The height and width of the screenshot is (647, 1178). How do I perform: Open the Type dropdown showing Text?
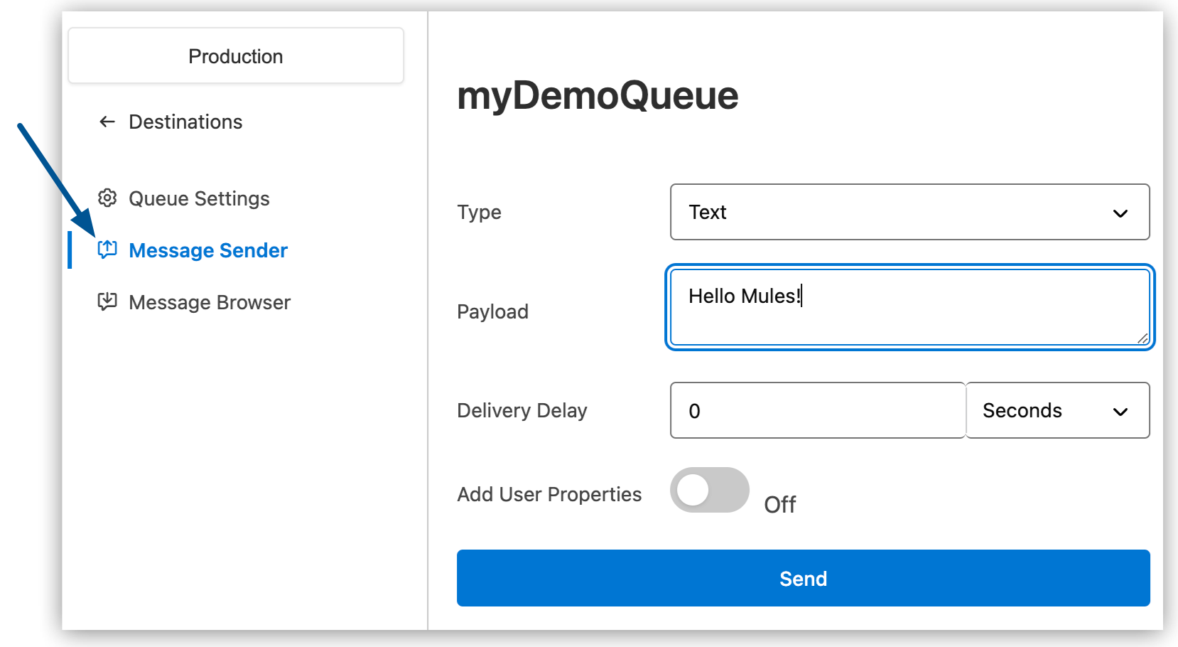pyautogui.click(x=909, y=212)
